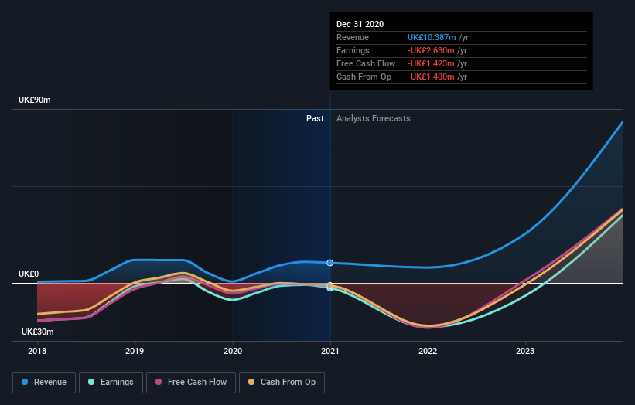The width and height of the screenshot is (635, 405).
Task: Click the pink Free Cash Flow legend dot
Action: coord(159,382)
